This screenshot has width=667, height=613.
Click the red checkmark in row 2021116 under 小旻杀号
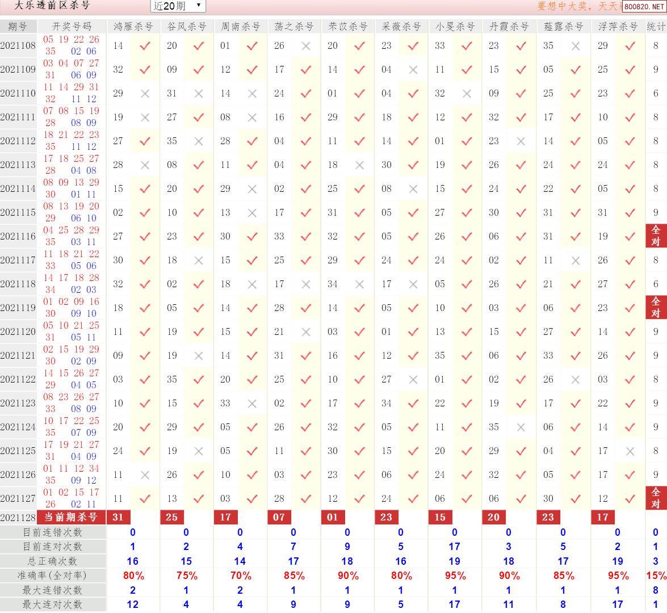467,236
